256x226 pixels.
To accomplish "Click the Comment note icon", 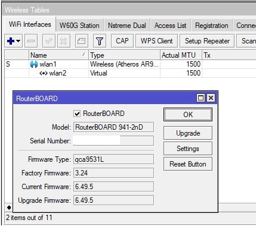I will pos(82,41).
